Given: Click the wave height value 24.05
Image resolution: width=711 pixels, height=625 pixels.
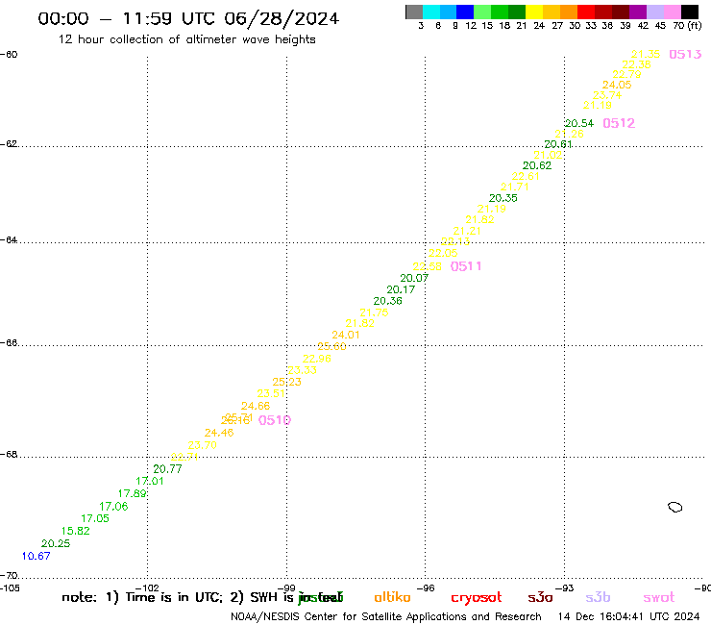Looking at the screenshot, I should tap(617, 85).
